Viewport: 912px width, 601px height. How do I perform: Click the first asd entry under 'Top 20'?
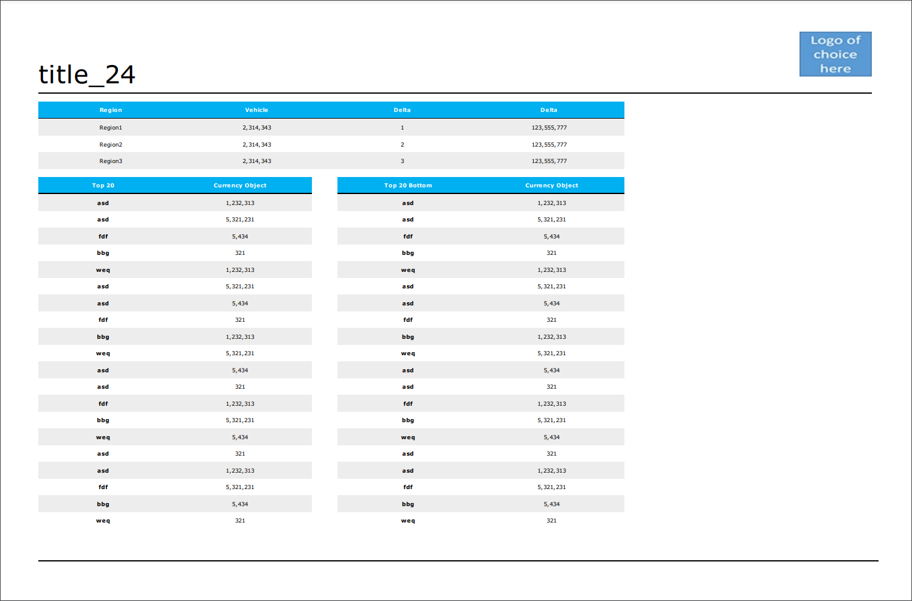[103, 203]
